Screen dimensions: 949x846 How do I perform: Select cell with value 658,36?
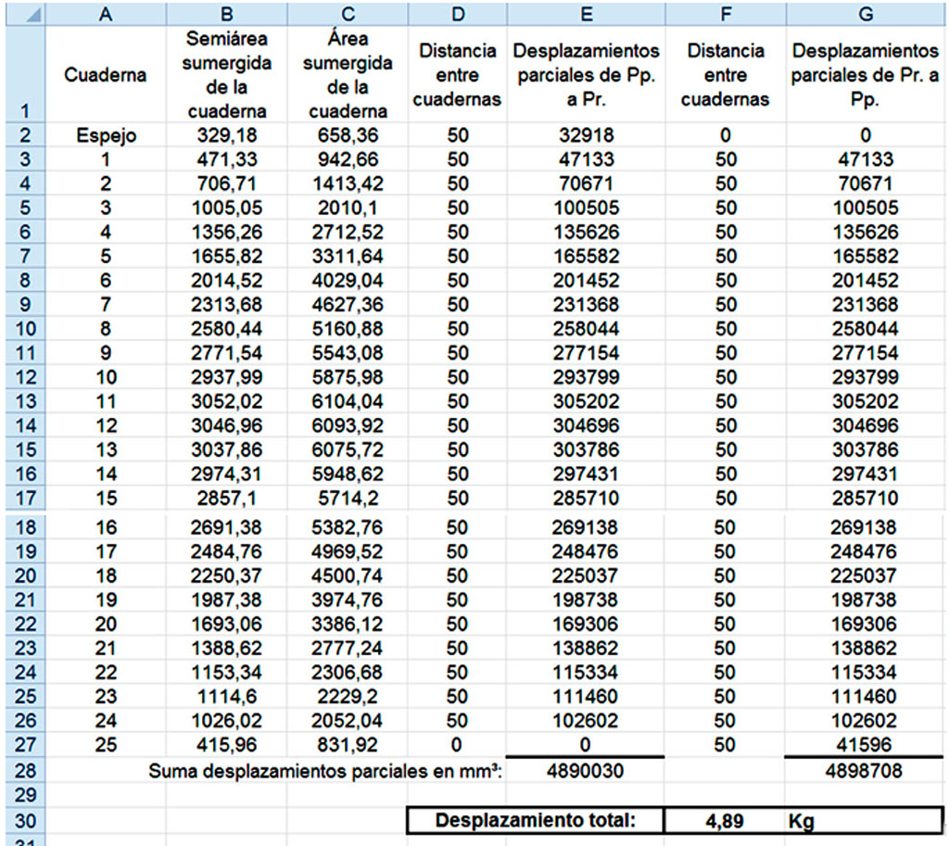point(348,135)
